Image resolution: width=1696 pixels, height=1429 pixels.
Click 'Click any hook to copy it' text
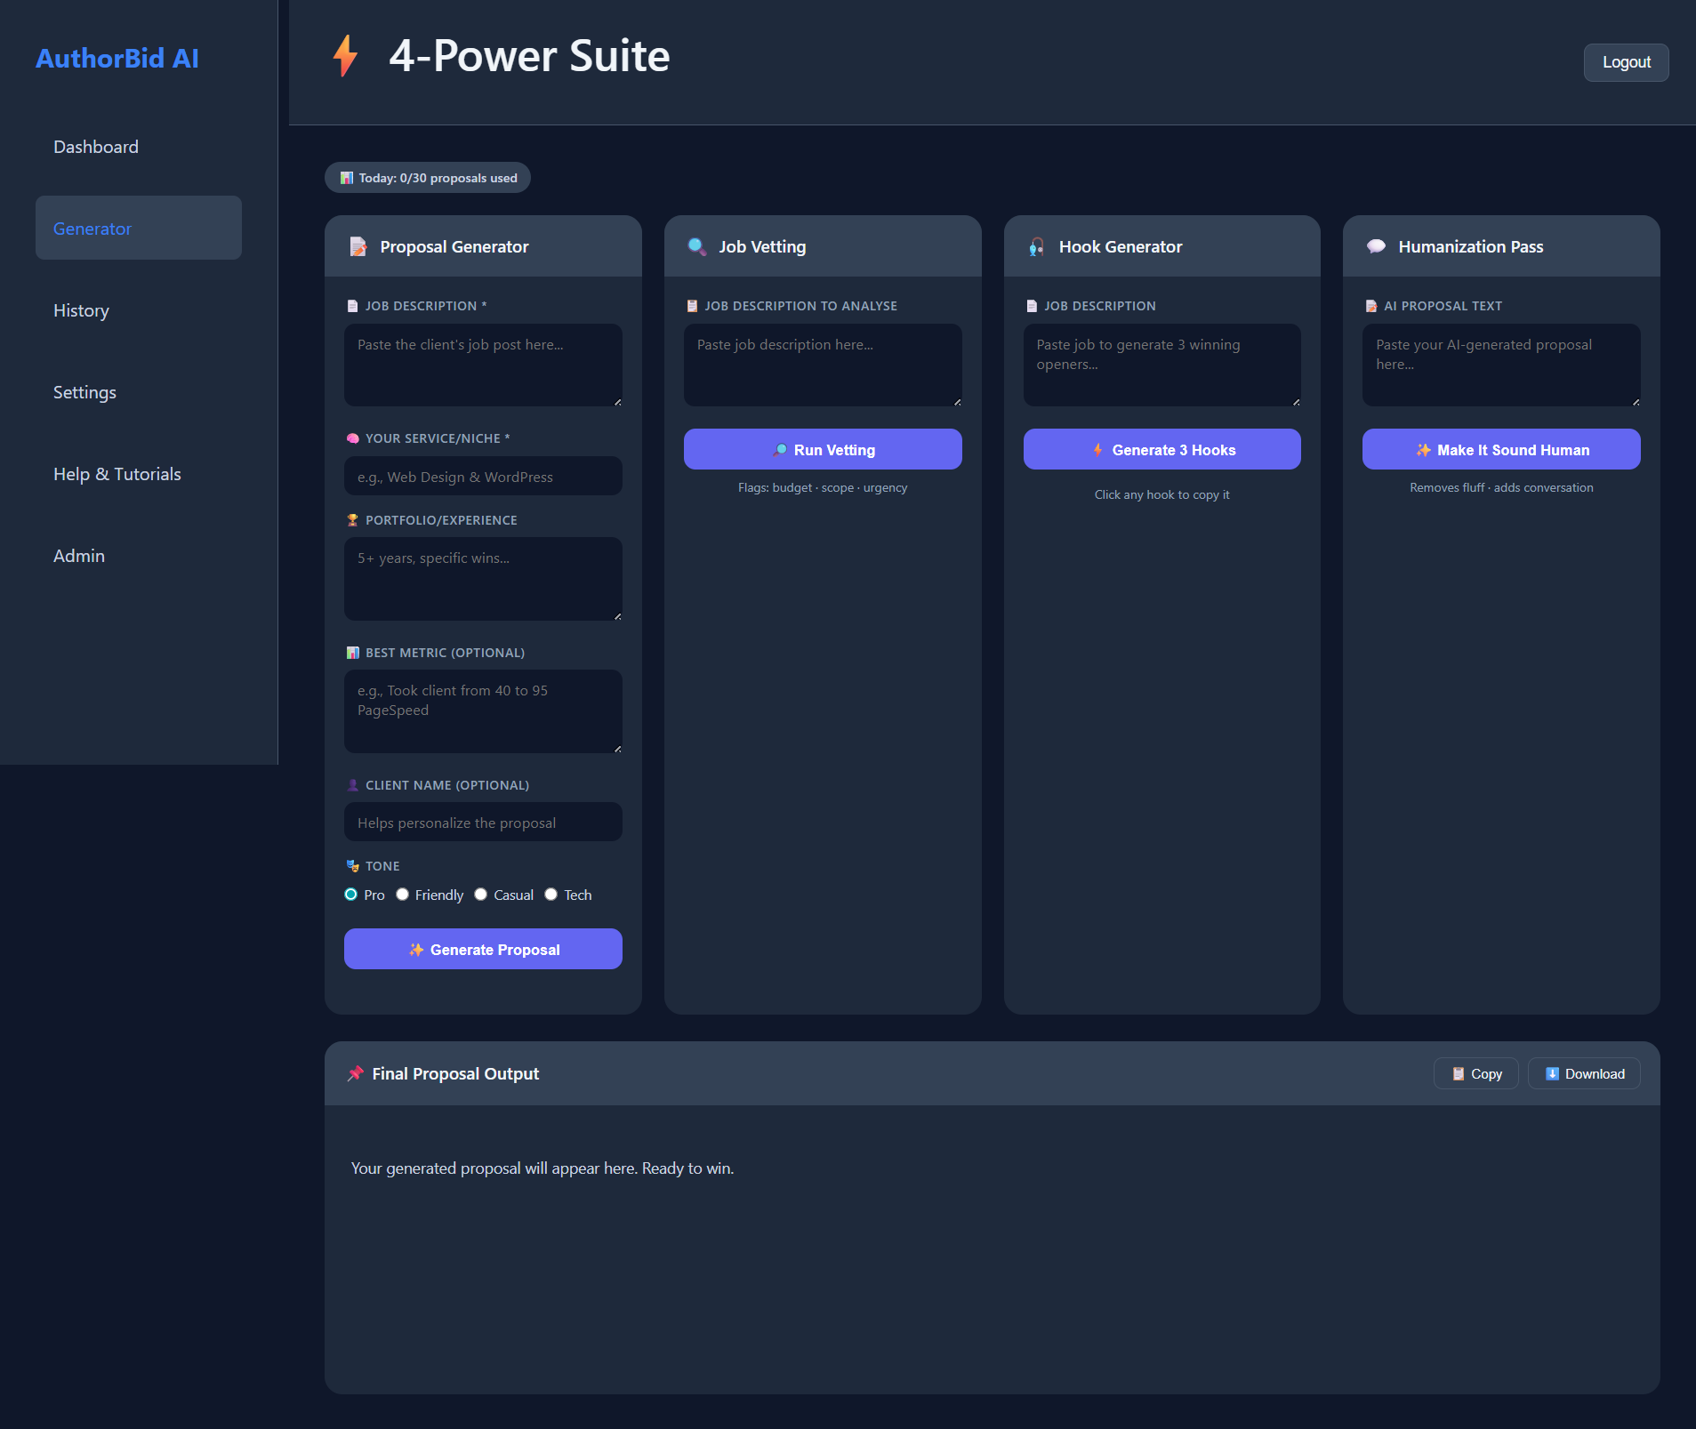pyautogui.click(x=1162, y=495)
